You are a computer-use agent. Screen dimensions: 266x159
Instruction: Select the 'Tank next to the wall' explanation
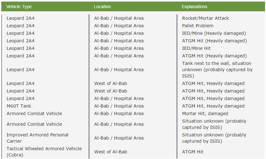(x=217, y=70)
